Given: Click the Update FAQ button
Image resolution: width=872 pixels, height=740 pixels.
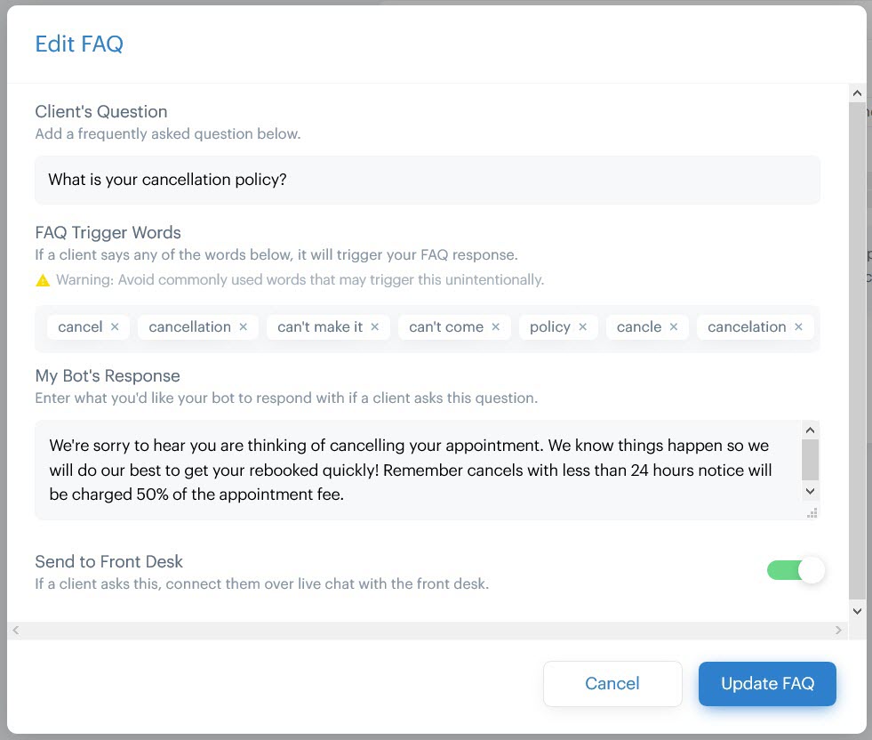Looking at the screenshot, I should point(766,684).
